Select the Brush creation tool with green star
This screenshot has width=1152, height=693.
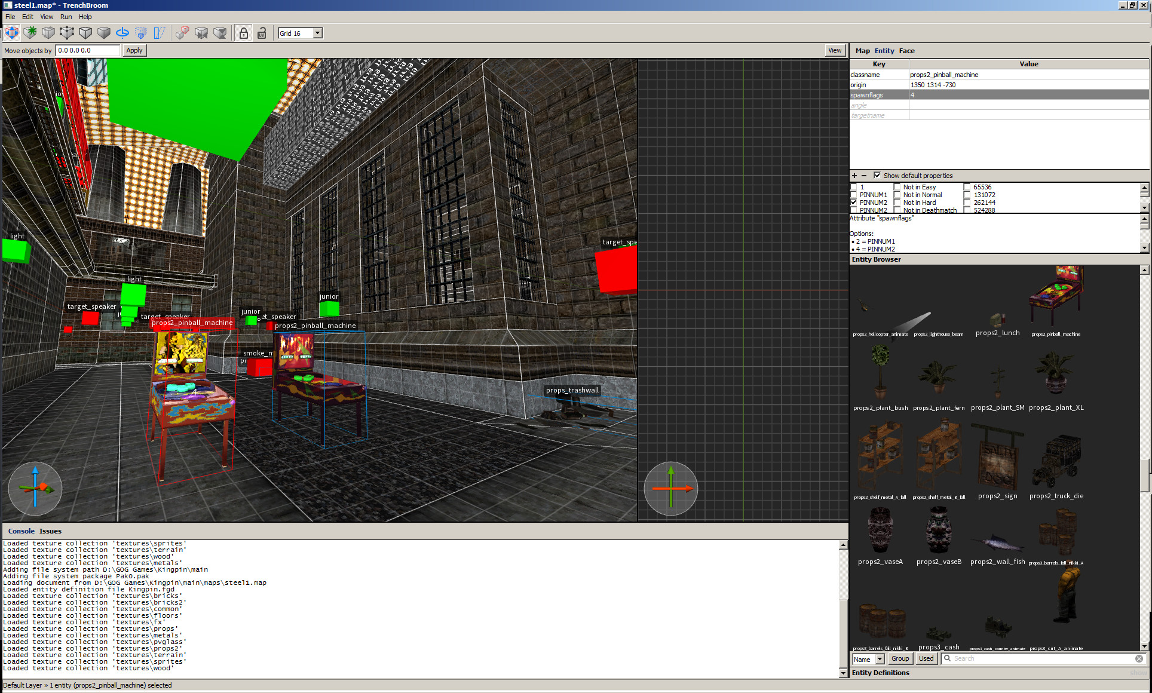tap(30, 33)
